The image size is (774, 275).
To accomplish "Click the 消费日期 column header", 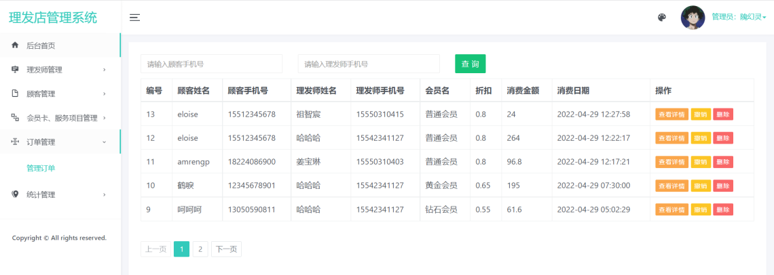I will 572,91.
